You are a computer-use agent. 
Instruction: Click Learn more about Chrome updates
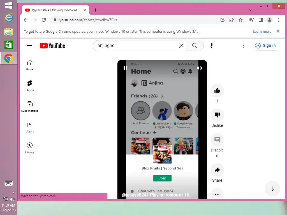pyautogui.click(x=262, y=31)
